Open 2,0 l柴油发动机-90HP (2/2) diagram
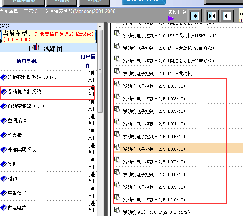Screen dimensions: 243x216 coord(168,61)
